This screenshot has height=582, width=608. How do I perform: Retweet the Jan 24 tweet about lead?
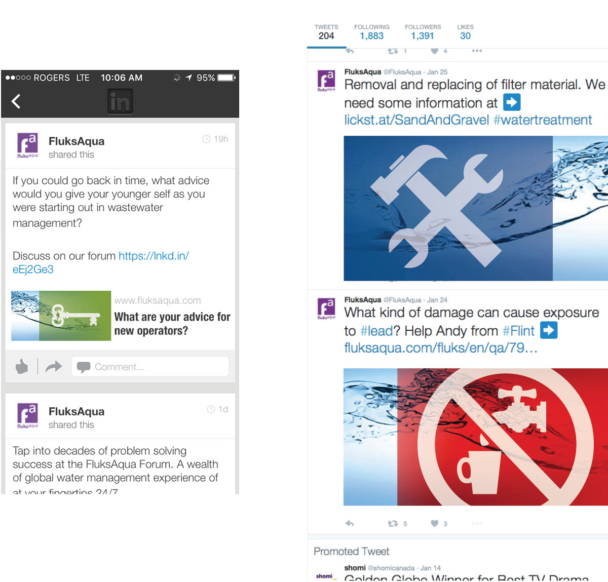[x=393, y=523]
